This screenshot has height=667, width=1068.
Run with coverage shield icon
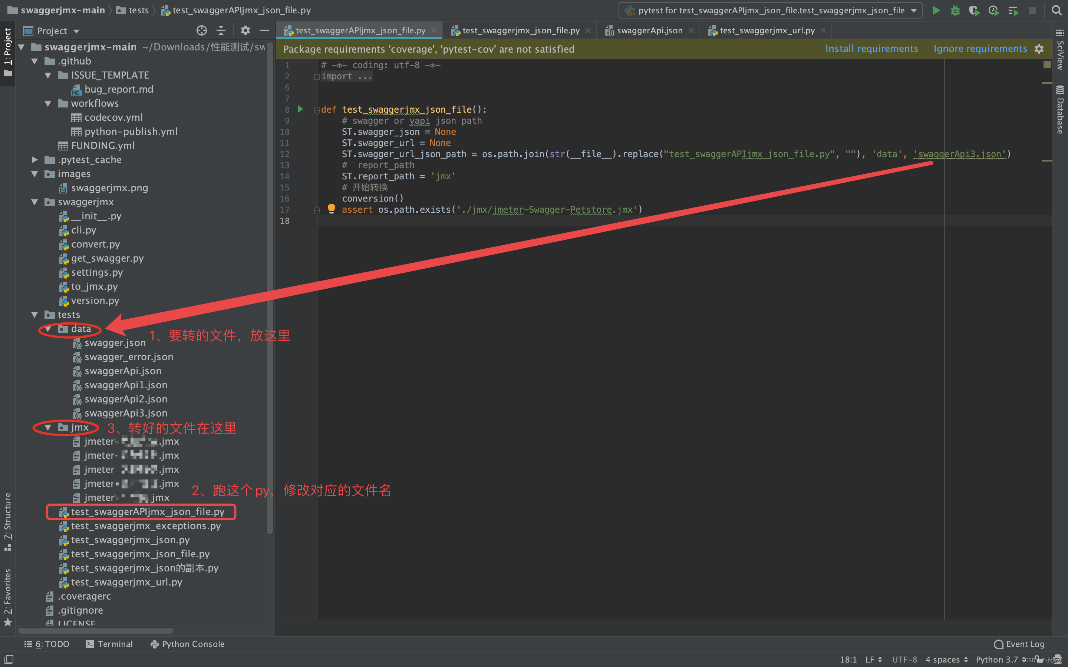click(974, 10)
